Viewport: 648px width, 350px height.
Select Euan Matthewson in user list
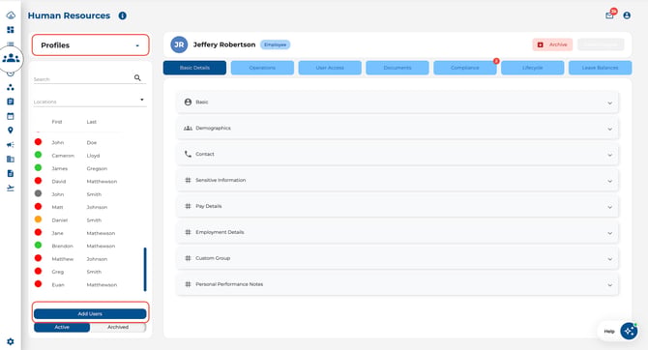[78, 284]
